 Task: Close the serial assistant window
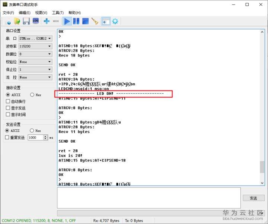[261, 4]
